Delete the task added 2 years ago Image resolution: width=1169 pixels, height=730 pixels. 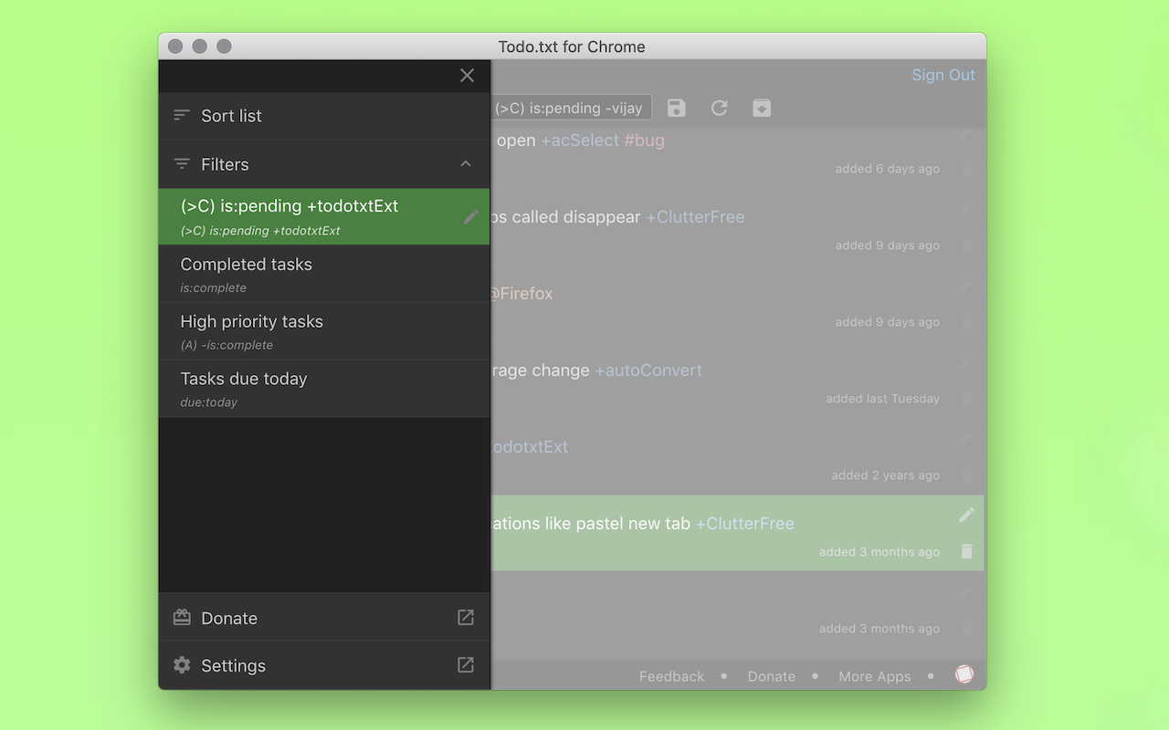tap(966, 474)
